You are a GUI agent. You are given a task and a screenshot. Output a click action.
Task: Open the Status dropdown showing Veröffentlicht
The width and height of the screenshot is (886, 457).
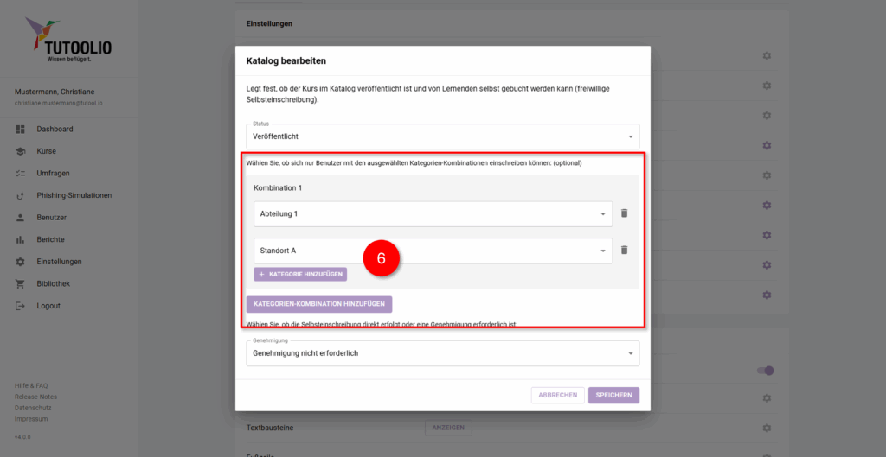pyautogui.click(x=442, y=136)
